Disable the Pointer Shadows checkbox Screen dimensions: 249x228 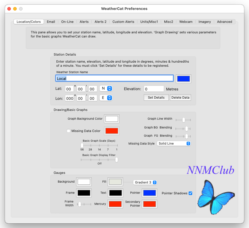(190, 193)
